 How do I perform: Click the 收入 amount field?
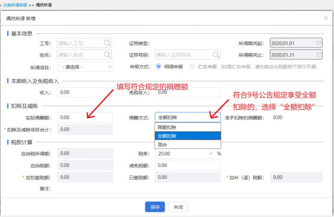[x=84, y=92]
